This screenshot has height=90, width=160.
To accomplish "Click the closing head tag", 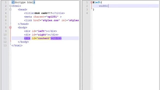I will pyautogui.click(x=23, y=24).
